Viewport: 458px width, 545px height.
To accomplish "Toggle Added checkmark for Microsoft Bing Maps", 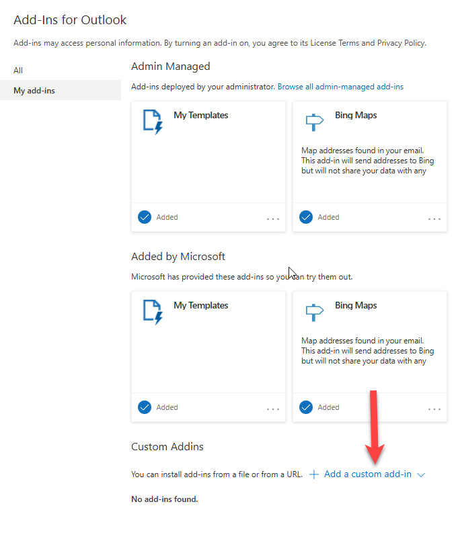I will point(306,407).
